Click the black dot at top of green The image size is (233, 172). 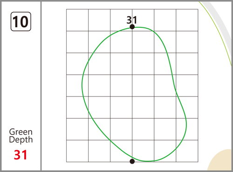[132, 27]
